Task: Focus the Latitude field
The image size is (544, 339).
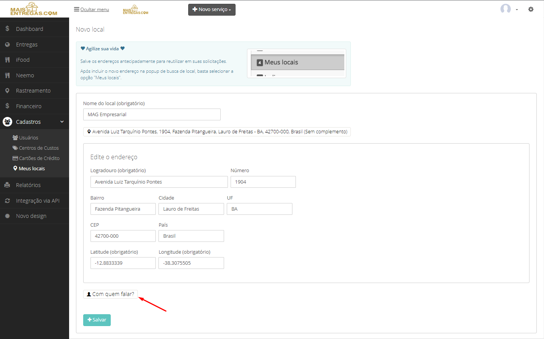Action: (x=123, y=263)
